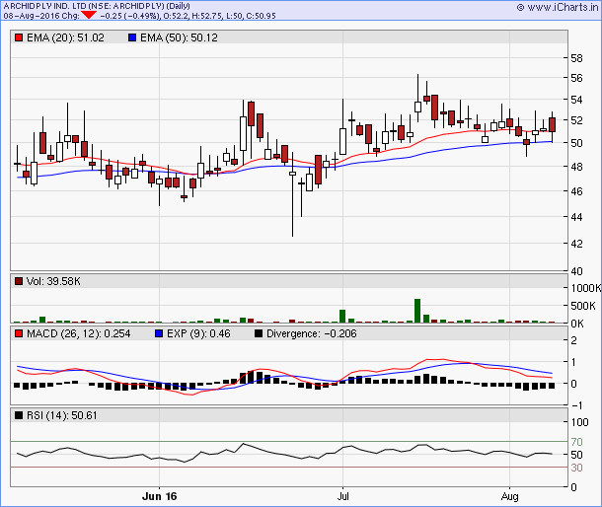Click the 46 price axis label
The image size is (602, 507).
tap(576, 191)
